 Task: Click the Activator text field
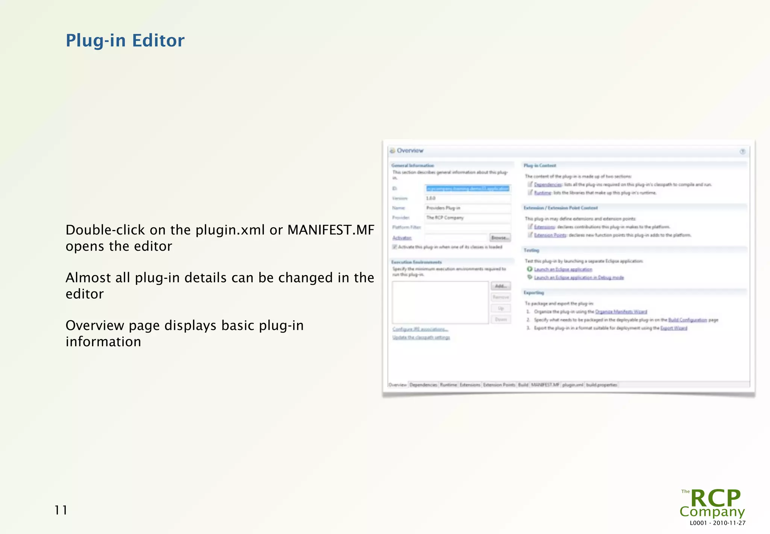point(456,238)
